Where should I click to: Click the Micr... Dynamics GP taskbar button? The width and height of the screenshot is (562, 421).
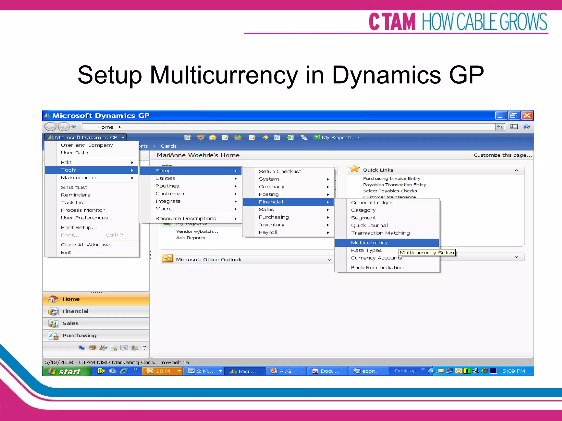tap(245, 371)
